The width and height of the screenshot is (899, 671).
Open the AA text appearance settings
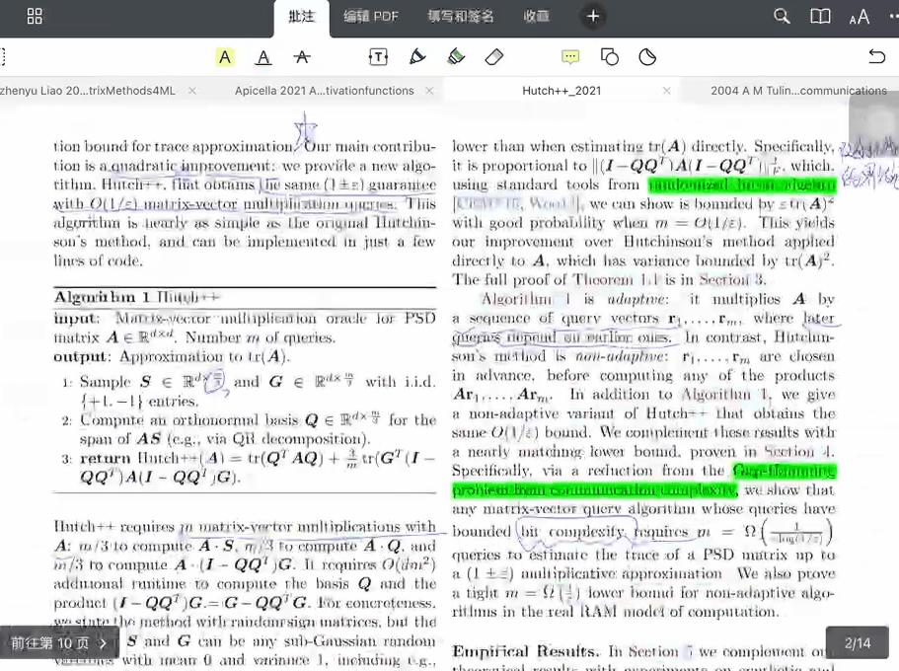[860, 17]
